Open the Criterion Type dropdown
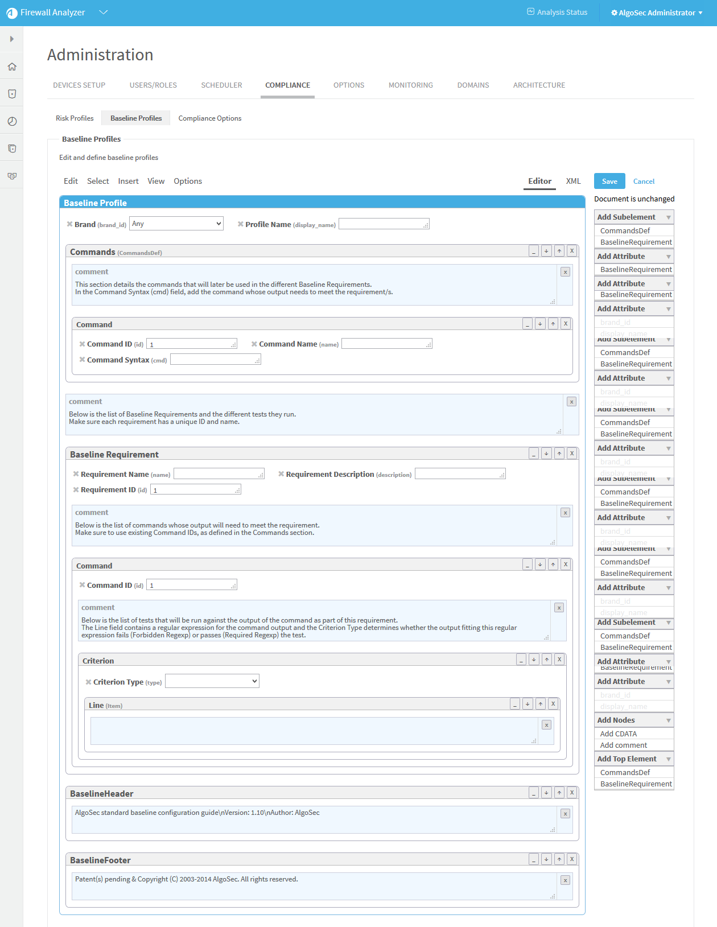This screenshot has width=717, height=927. click(212, 681)
